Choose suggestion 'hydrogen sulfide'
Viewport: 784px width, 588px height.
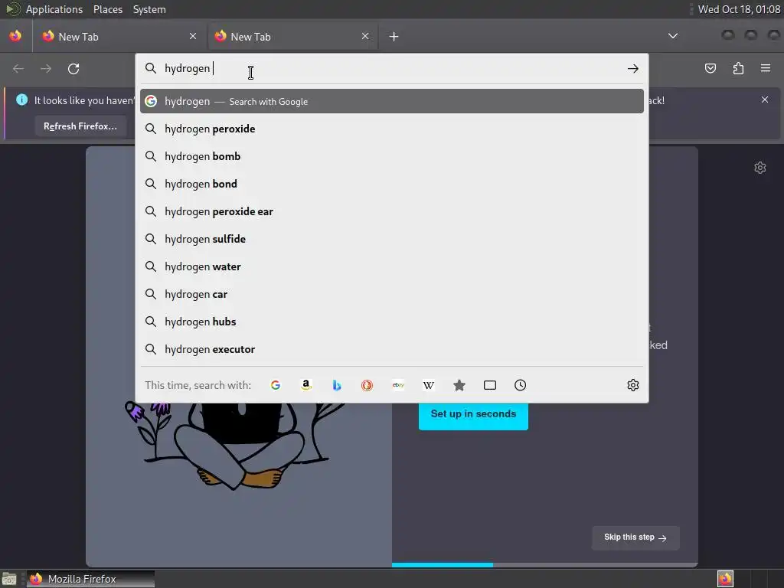[392, 239]
